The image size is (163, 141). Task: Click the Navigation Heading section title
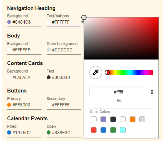click(x=31, y=8)
